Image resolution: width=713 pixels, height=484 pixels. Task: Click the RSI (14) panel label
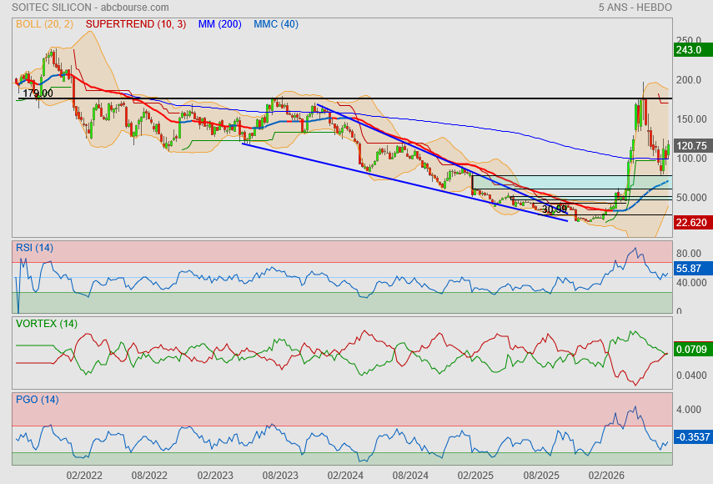(x=34, y=248)
